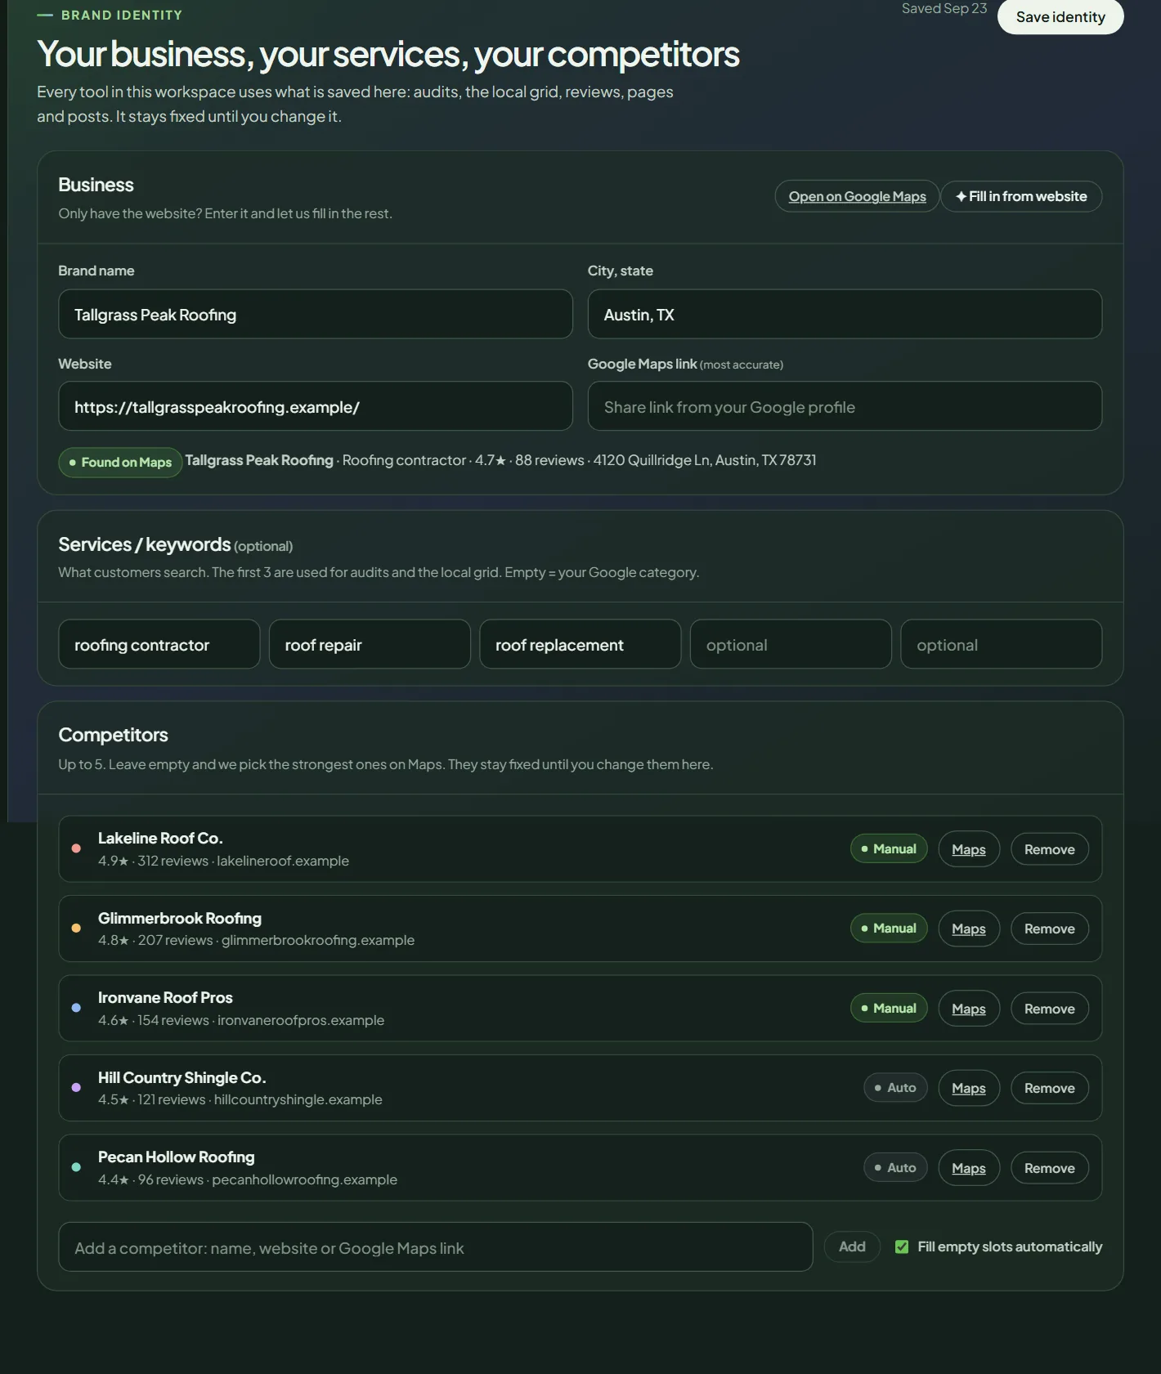This screenshot has height=1374, width=1161.
Task: Open on Google Maps link
Action: (x=857, y=196)
